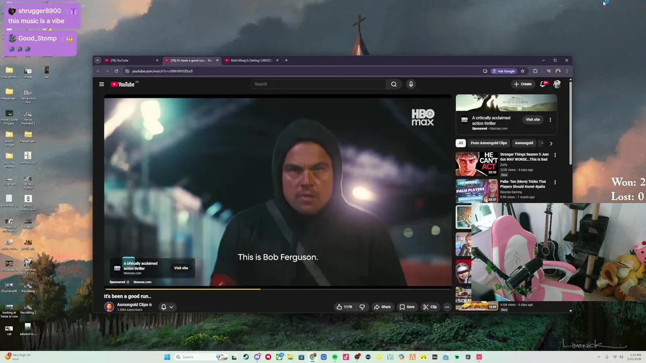646x363 pixels.
Task: Select the "pillow factory.pnn" desktop file
Action: pyautogui.click(x=28, y=202)
